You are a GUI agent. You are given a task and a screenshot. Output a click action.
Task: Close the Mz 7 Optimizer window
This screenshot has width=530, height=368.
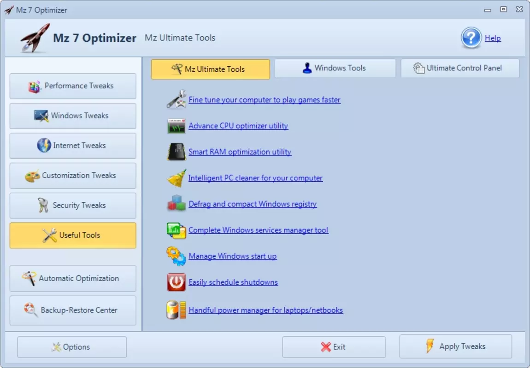point(519,10)
